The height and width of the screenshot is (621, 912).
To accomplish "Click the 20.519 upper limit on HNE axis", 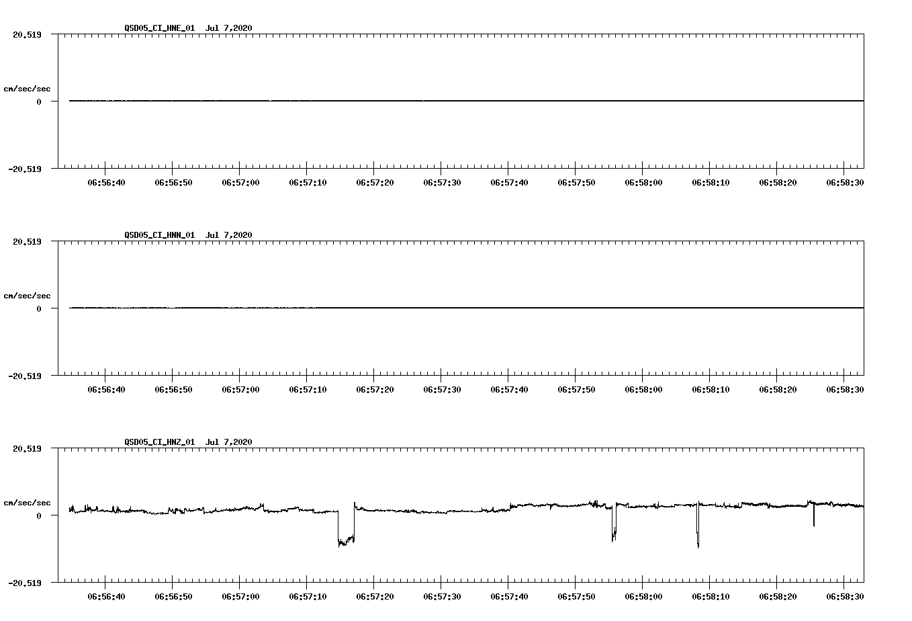I will tap(28, 35).
